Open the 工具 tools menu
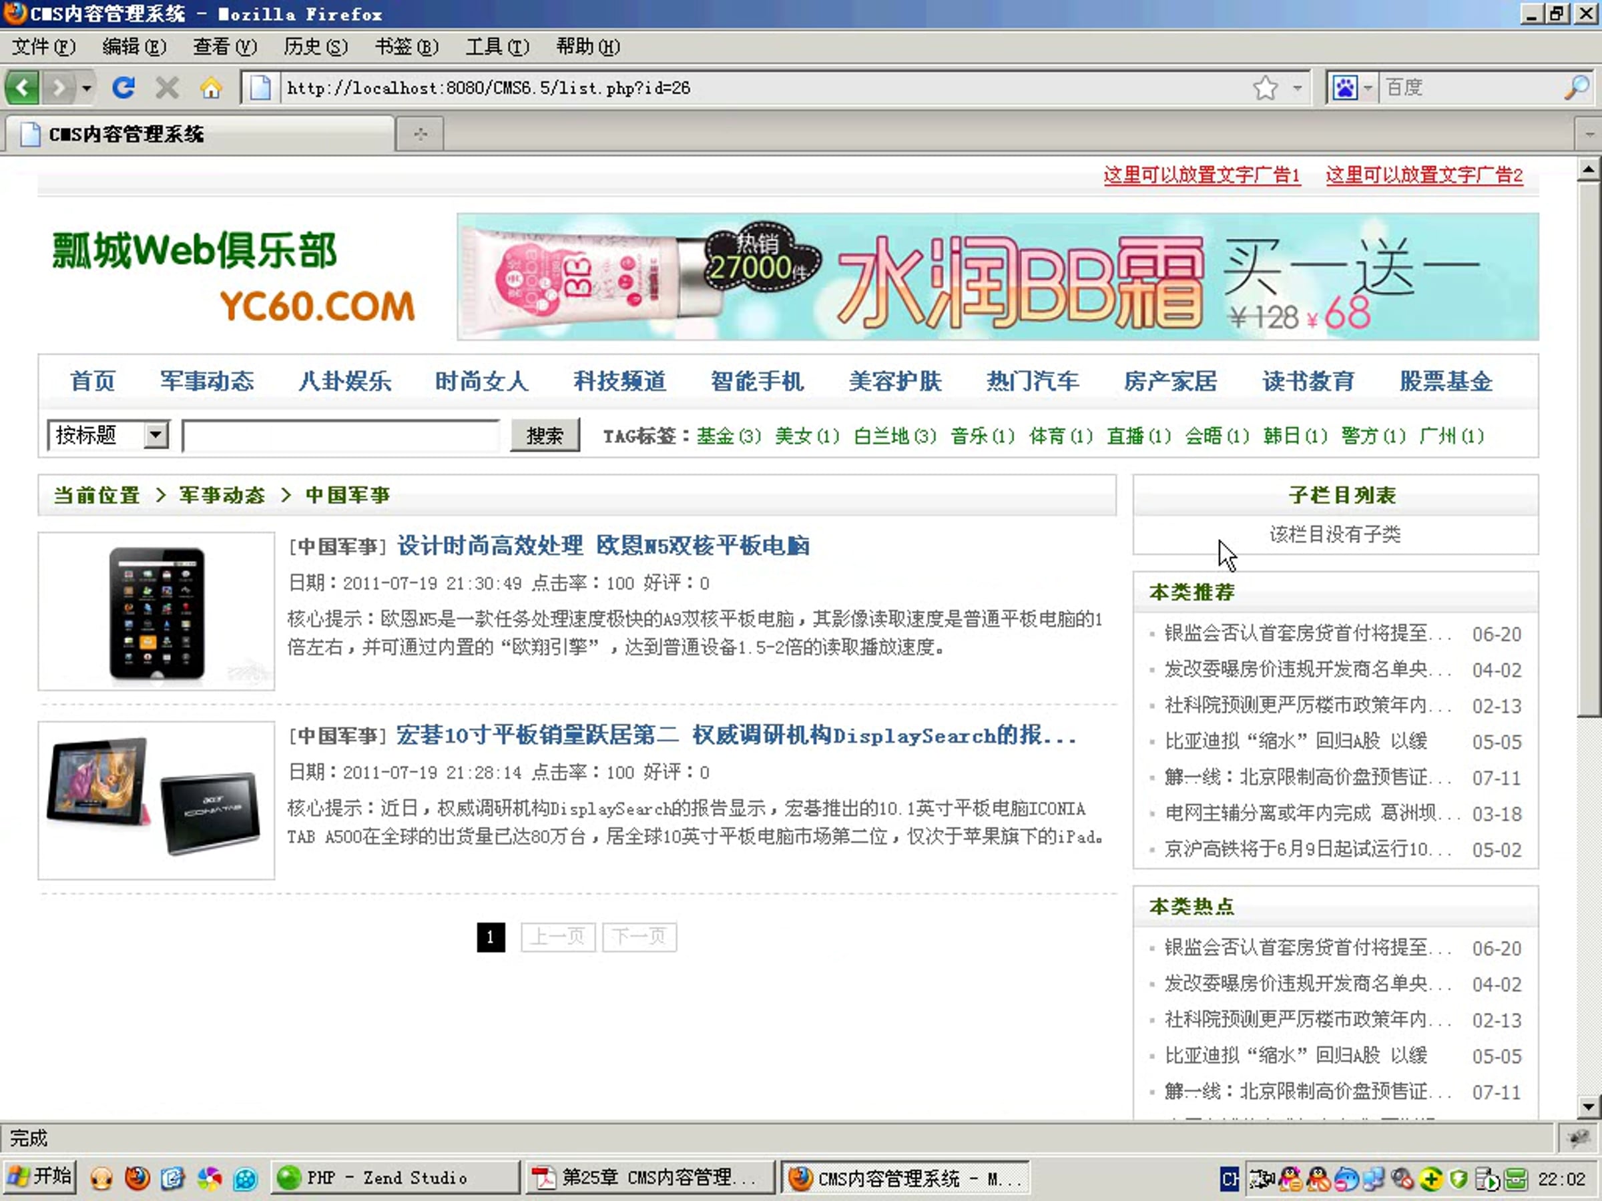This screenshot has width=1602, height=1201. (x=497, y=47)
